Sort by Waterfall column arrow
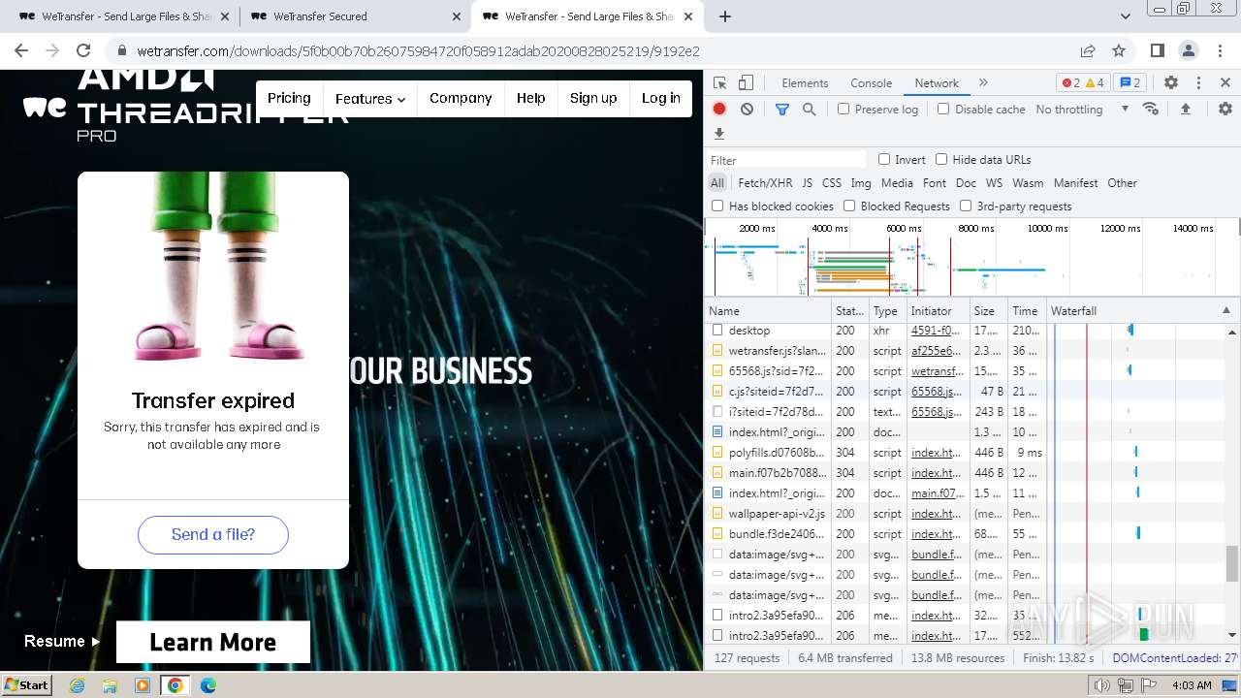The image size is (1241, 698). (x=1226, y=310)
